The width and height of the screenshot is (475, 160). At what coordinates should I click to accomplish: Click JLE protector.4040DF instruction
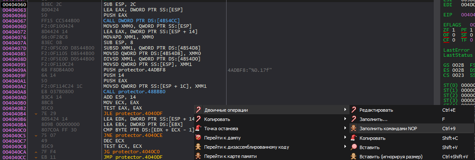pos(133,113)
